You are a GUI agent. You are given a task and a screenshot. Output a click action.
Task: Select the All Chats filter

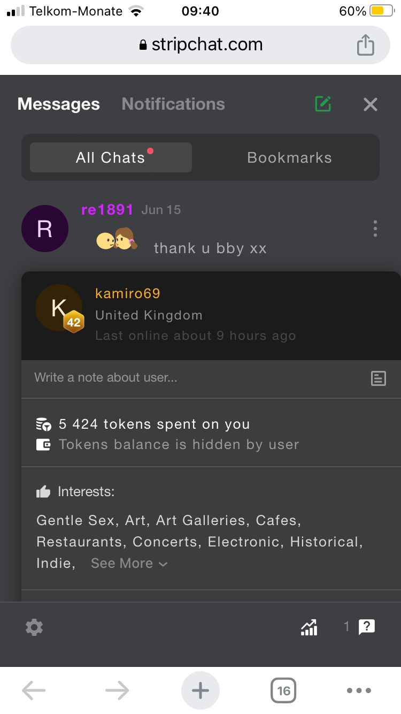coord(111,157)
